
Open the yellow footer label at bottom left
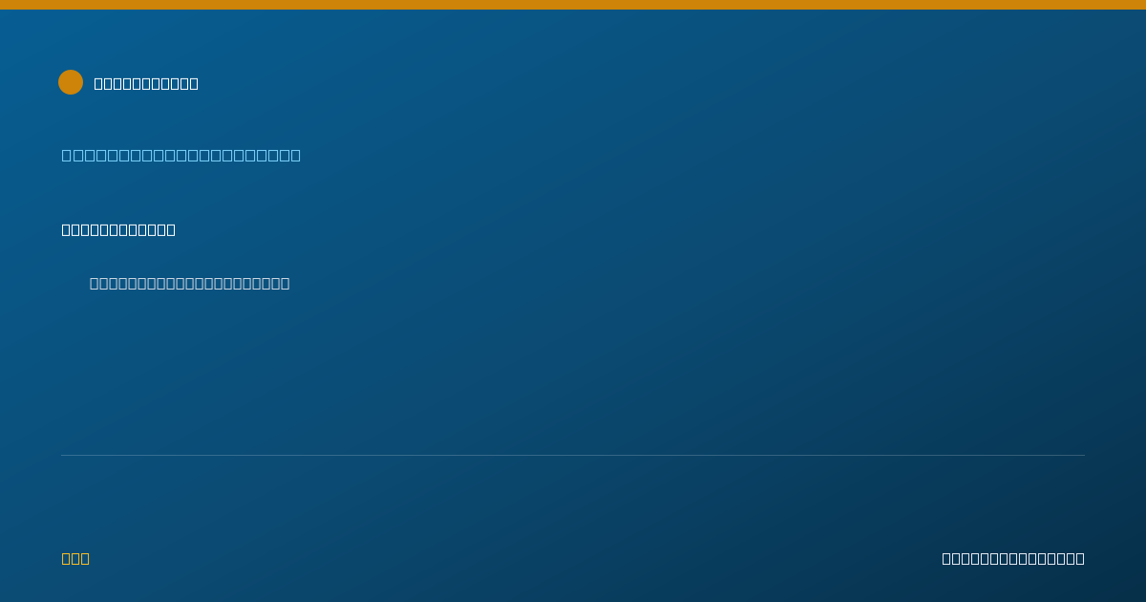coord(75,558)
